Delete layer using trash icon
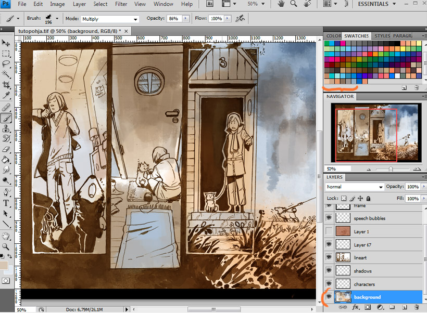The width and height of the screenshot is (427, 313). pyautogui.click(x=416, y=308)
